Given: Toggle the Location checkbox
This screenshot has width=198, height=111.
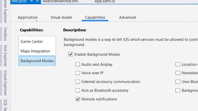Looking at the screenshot, I should tap(178, 64).
